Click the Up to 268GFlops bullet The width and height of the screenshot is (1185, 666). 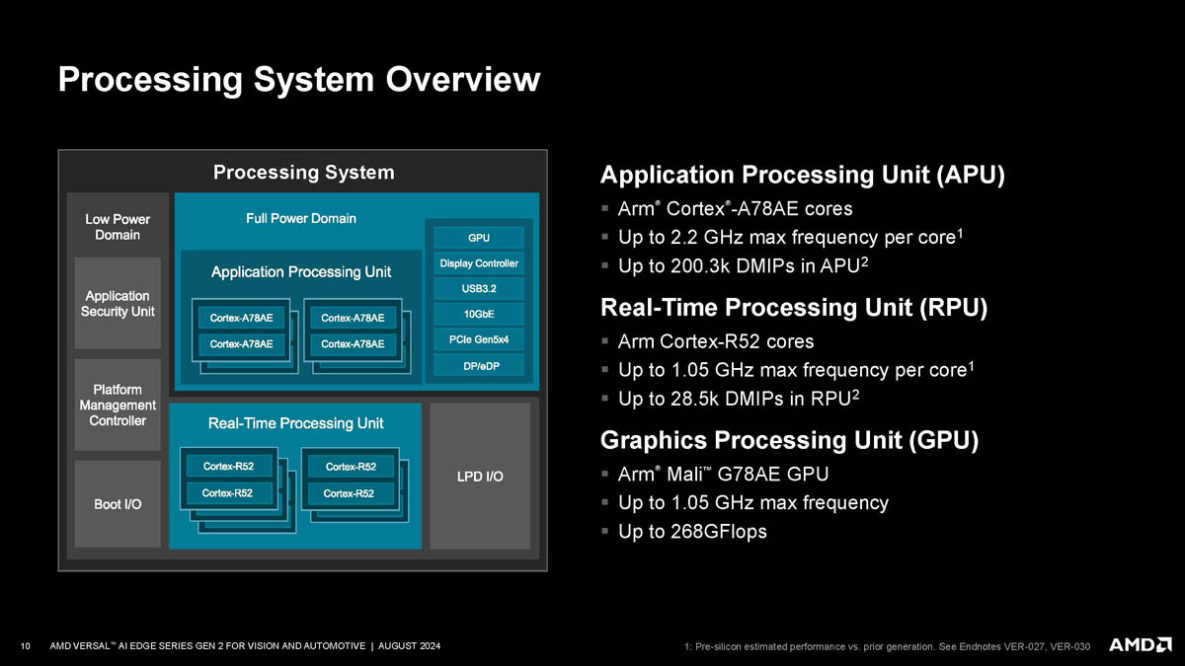click(x=683, y=532)
